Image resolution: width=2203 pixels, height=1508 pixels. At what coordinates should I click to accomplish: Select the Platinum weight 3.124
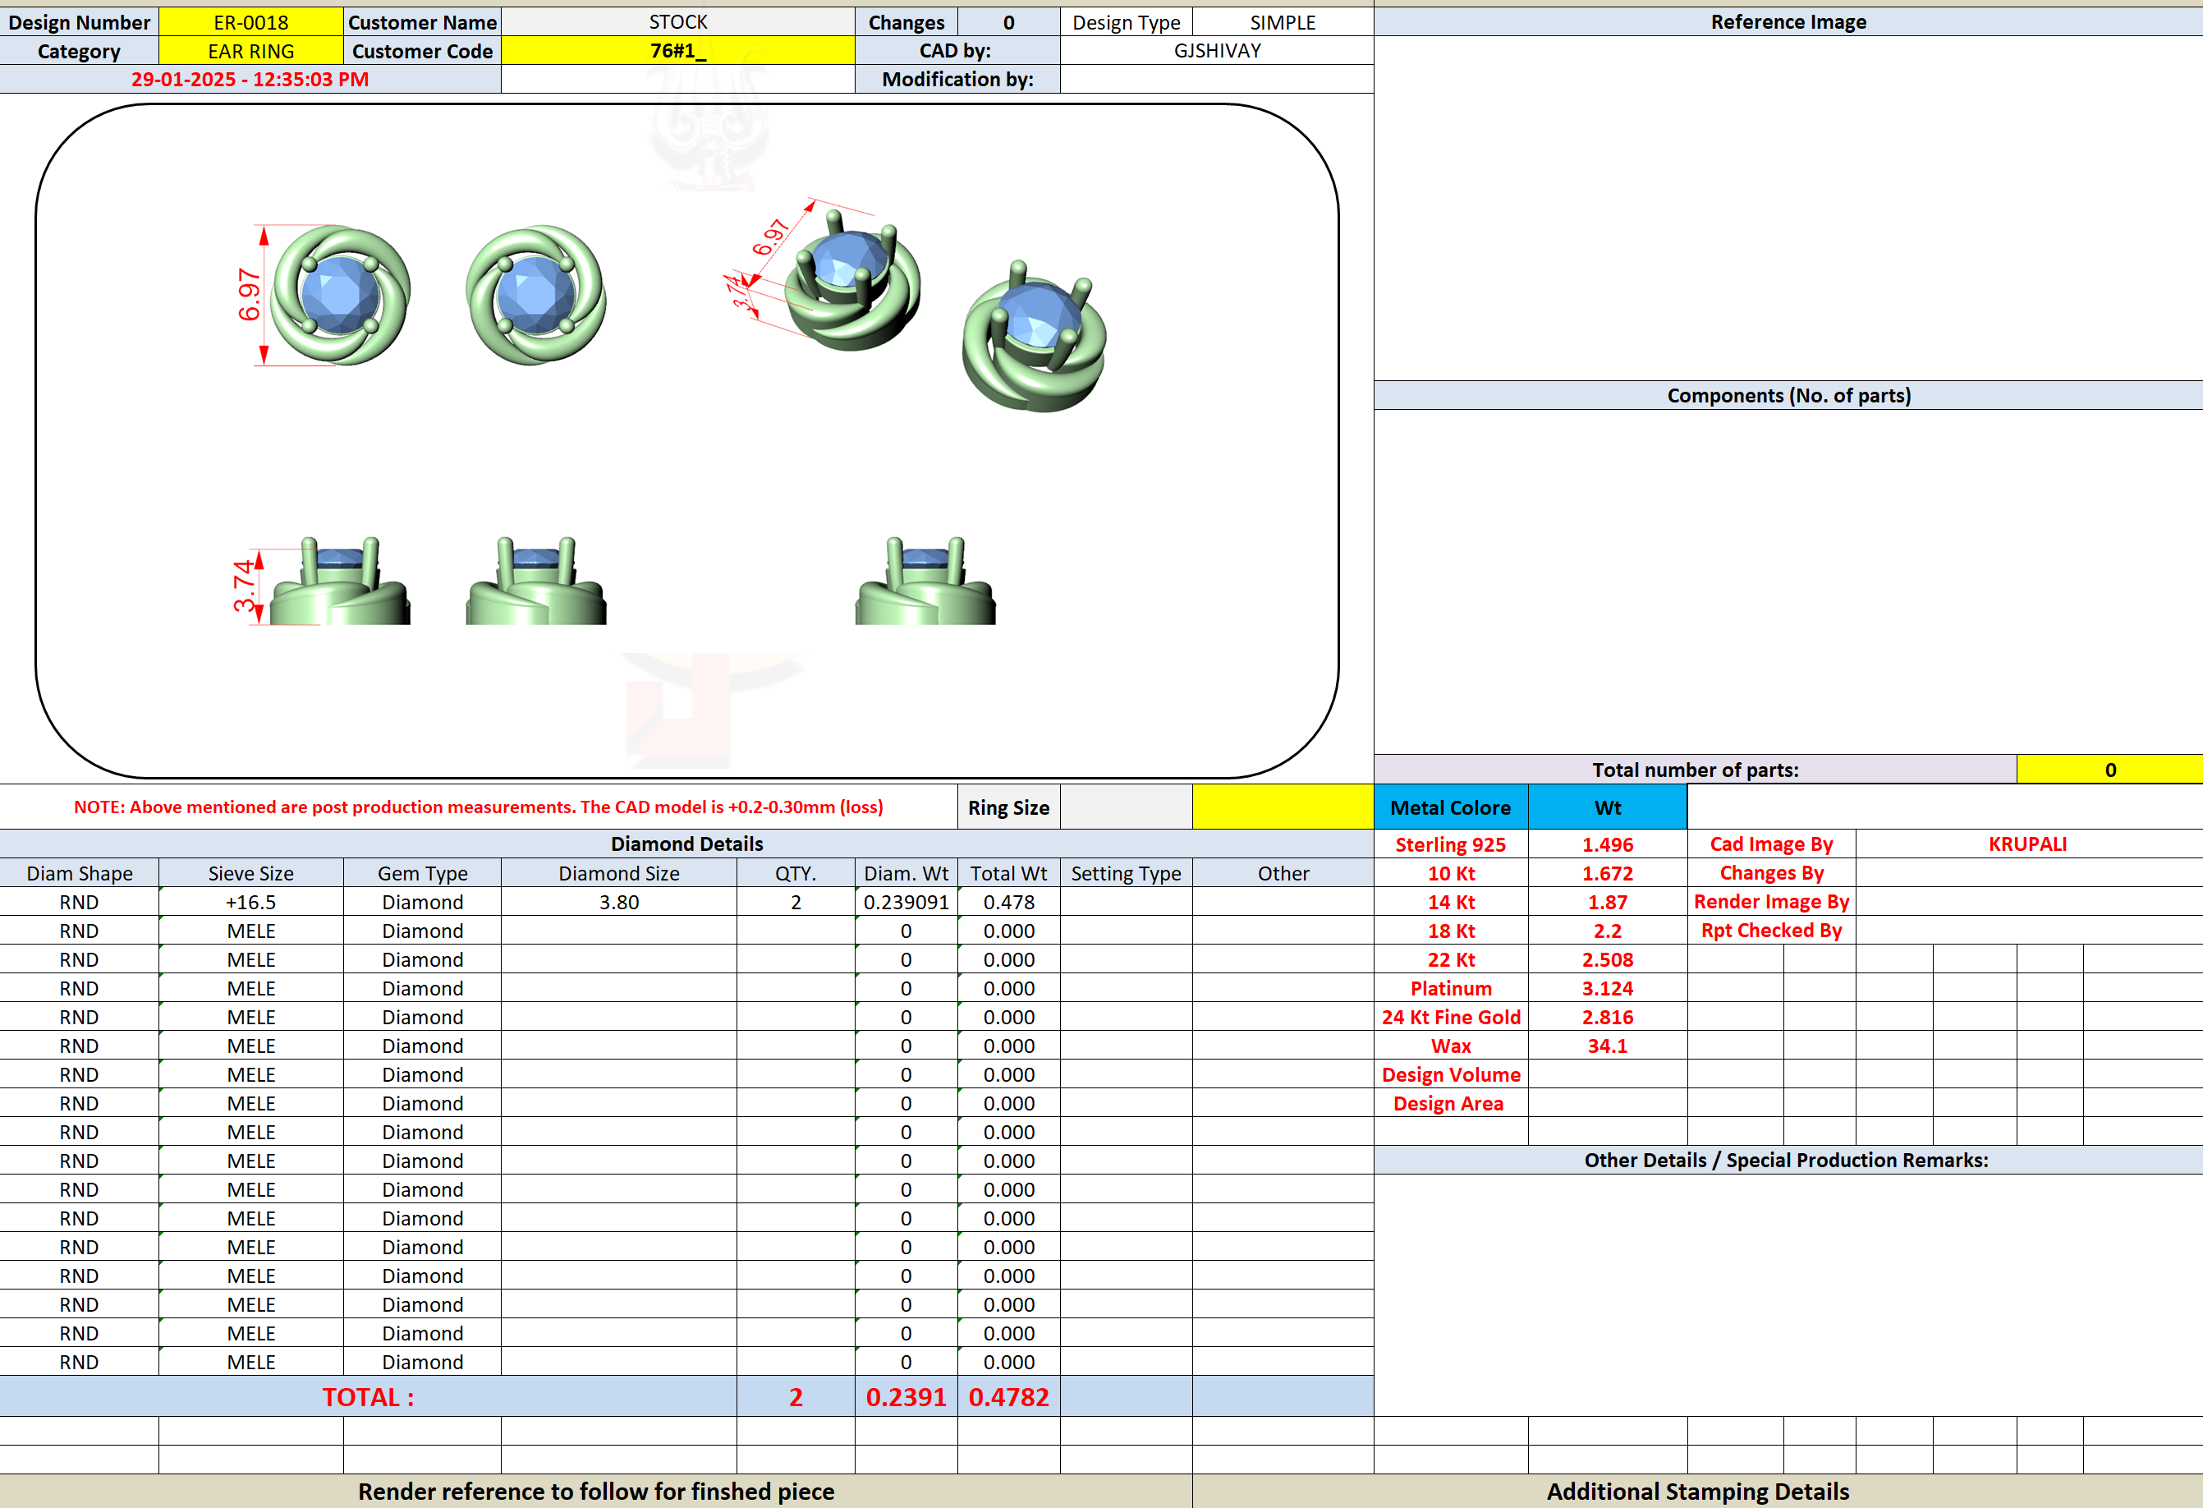pyautogui.click(x=1608, y=988)
